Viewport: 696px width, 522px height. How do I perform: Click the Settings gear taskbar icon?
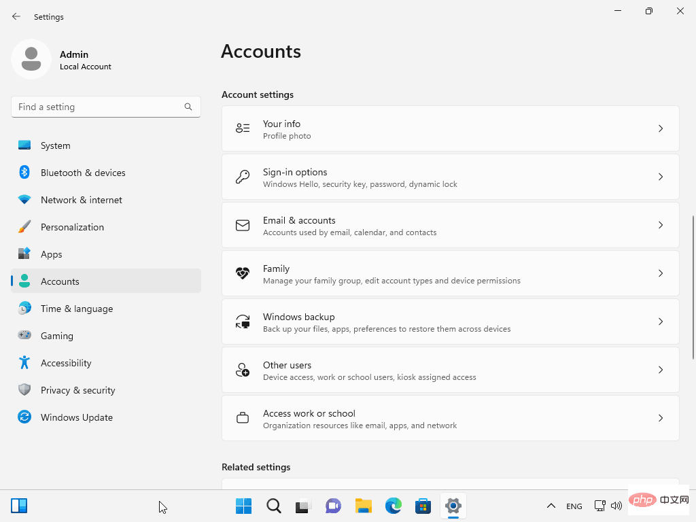click(453, 506)
